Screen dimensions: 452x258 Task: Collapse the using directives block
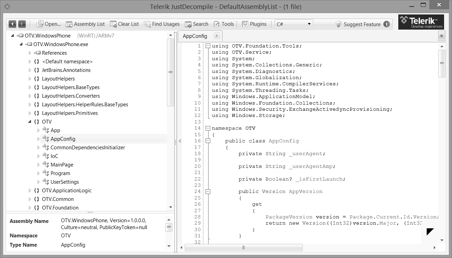tap(208, 46)
